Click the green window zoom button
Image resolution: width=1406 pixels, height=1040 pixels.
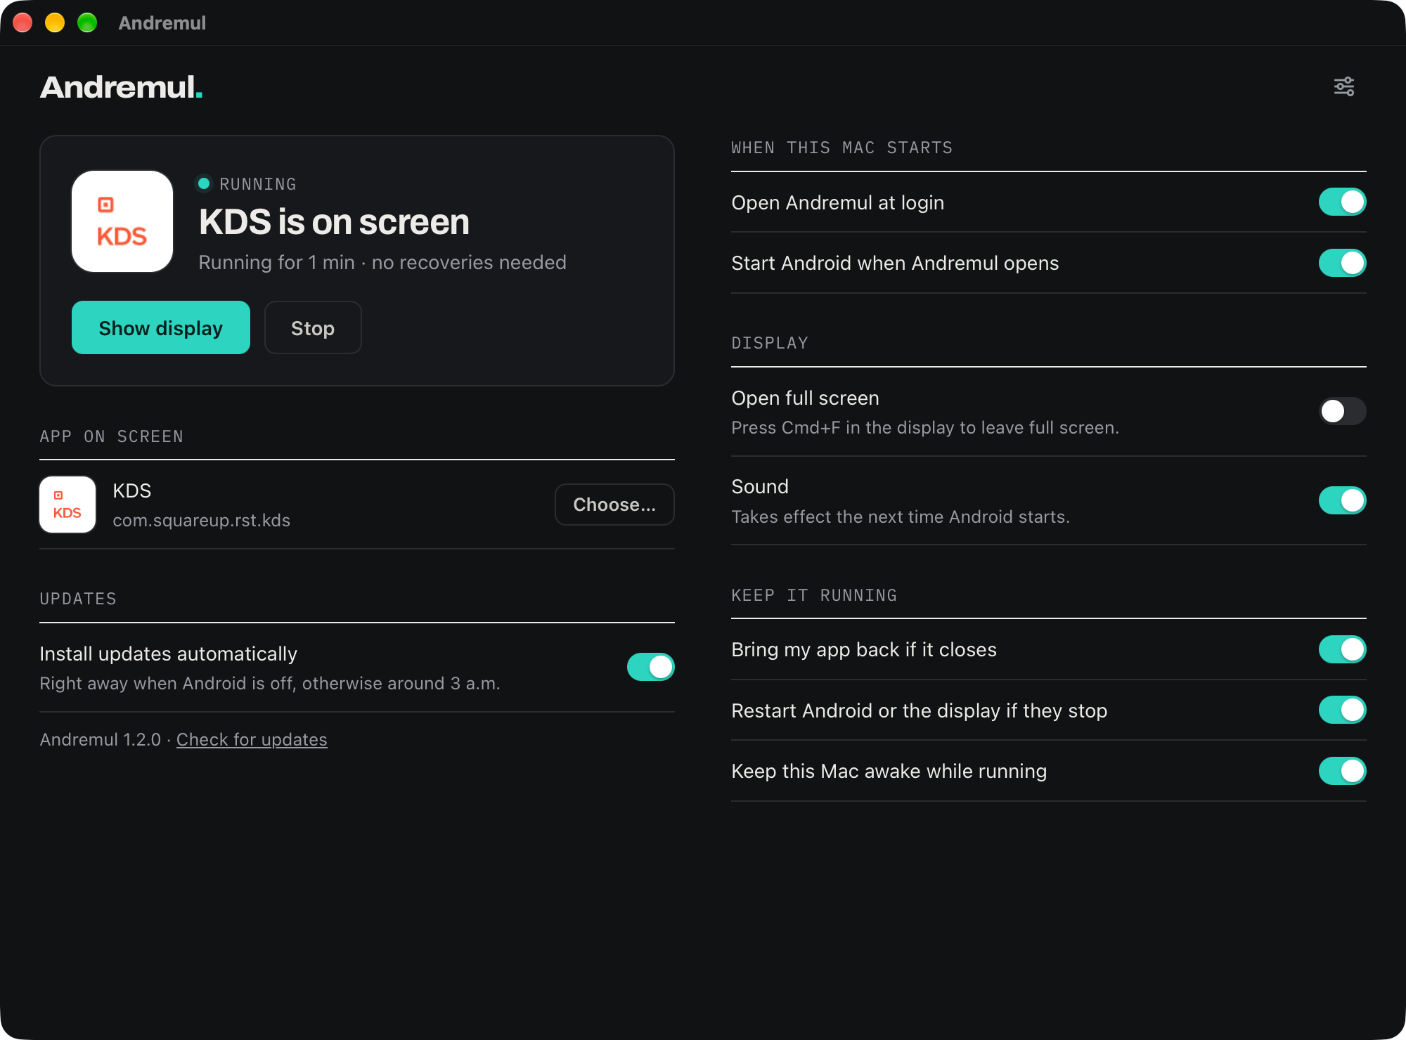[87, 22]
